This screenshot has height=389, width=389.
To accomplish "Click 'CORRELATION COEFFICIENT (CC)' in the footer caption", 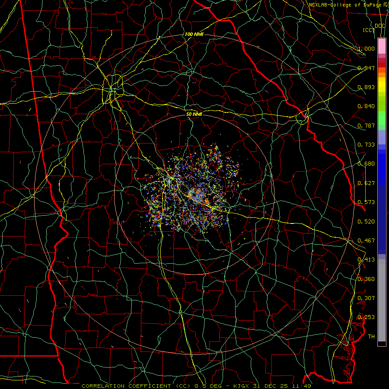I will point(136,386).
